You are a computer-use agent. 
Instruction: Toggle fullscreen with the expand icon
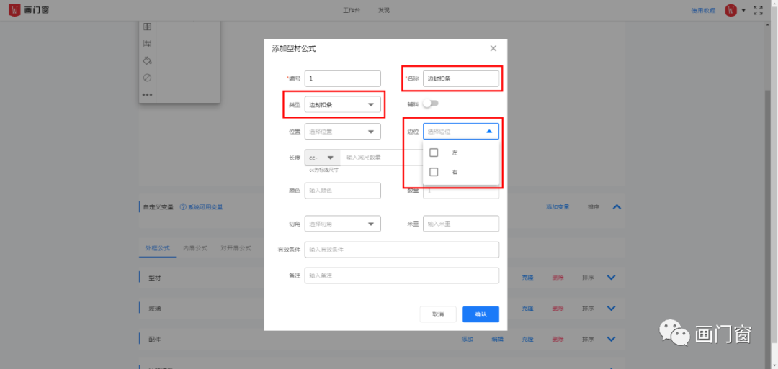pos(758,10)
